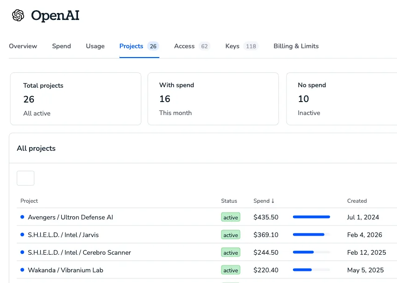Click spend bar for Vibranium Lab
The height and width of the screenshot is (283, 397).
[x=312, y=270]
